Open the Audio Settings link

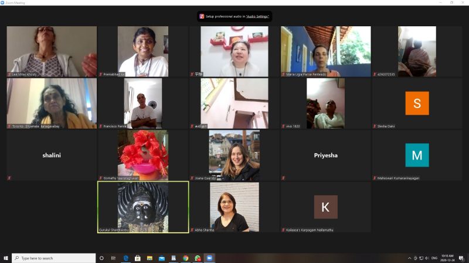point(257,16)
